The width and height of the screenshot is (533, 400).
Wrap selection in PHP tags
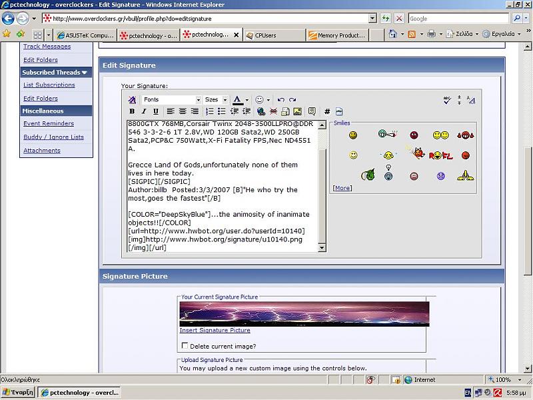(339, 111)
